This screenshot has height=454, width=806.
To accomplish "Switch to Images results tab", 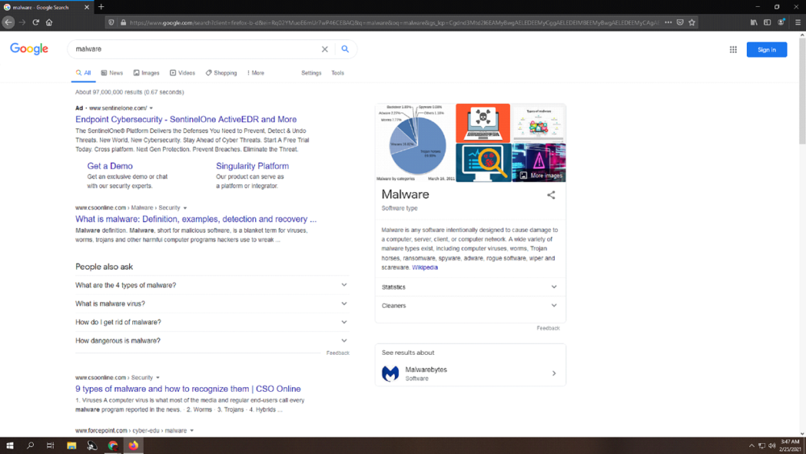I will click(146, 73).
